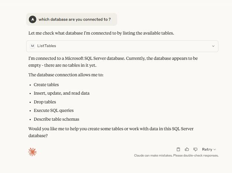Open the Retry dropdown arrow
Screen dimensions: 232x173
(215, 150)
